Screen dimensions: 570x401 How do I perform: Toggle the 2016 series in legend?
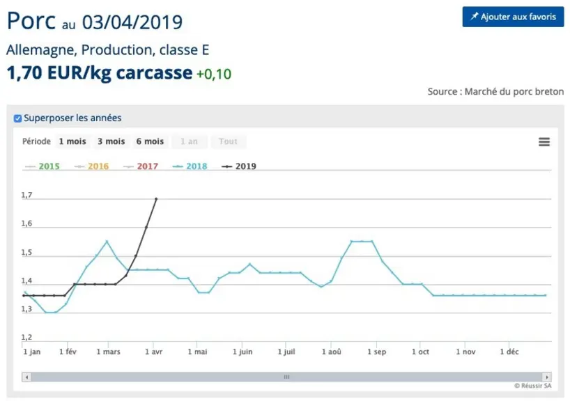(x=91, y=166)
